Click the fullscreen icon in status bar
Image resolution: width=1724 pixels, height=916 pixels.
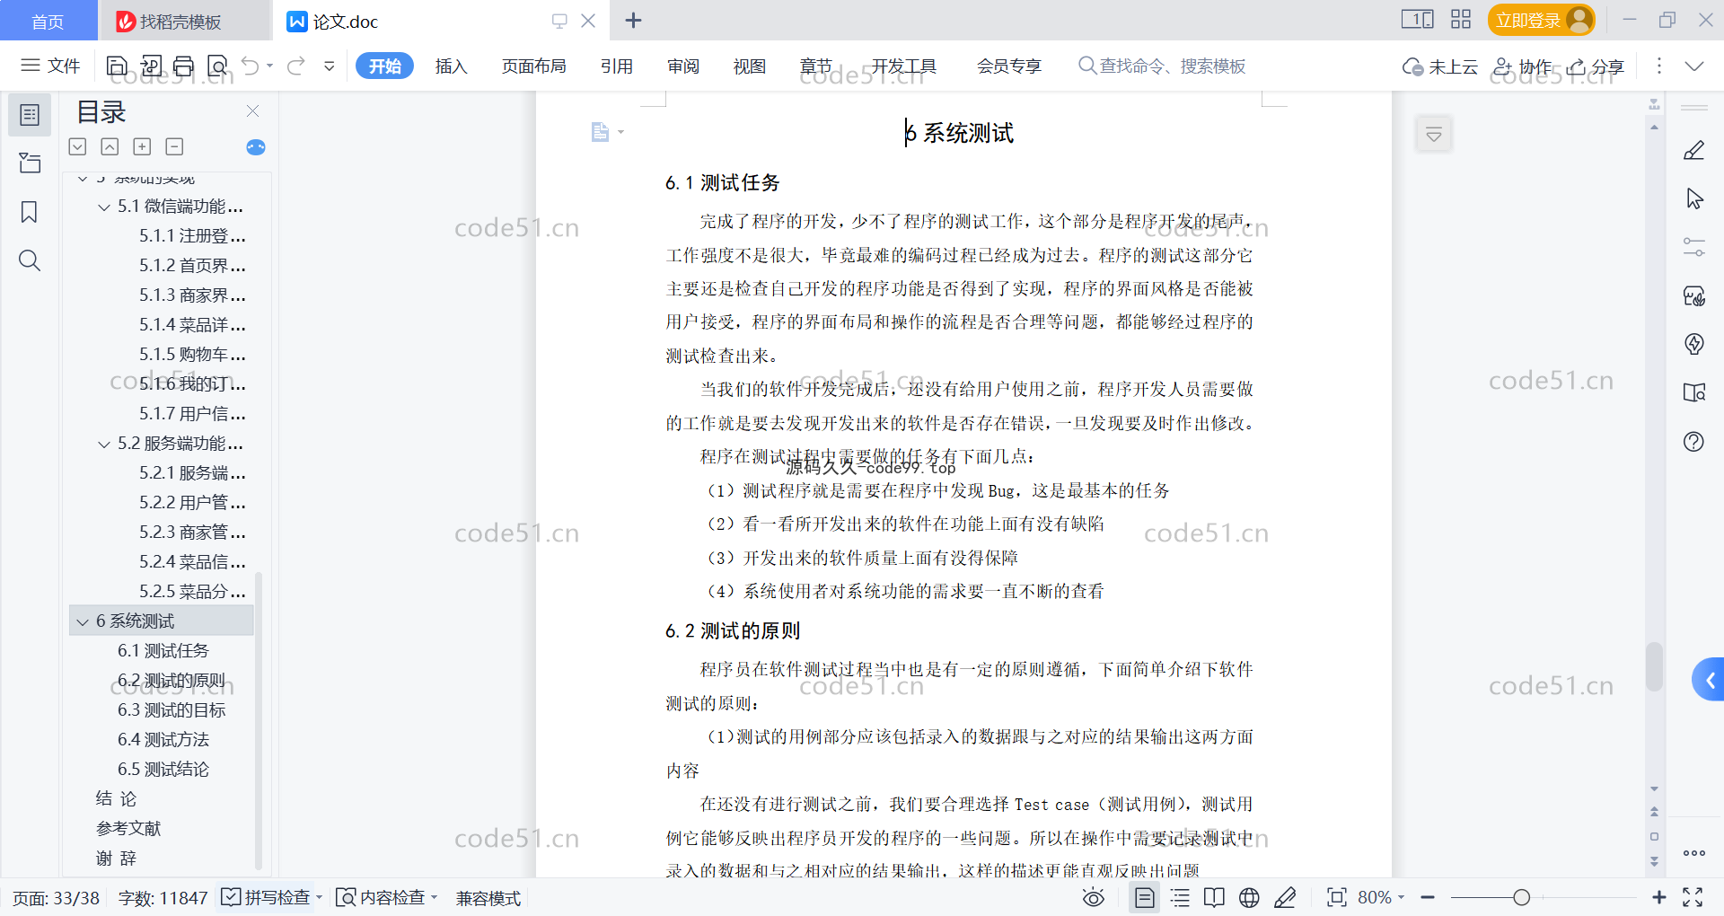pyautogui.click(x=1693, y=897)
